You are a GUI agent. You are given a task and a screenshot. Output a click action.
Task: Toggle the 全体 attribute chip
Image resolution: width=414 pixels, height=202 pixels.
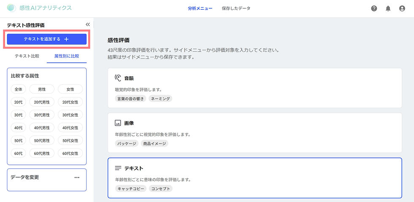click(x=19, y=89)
